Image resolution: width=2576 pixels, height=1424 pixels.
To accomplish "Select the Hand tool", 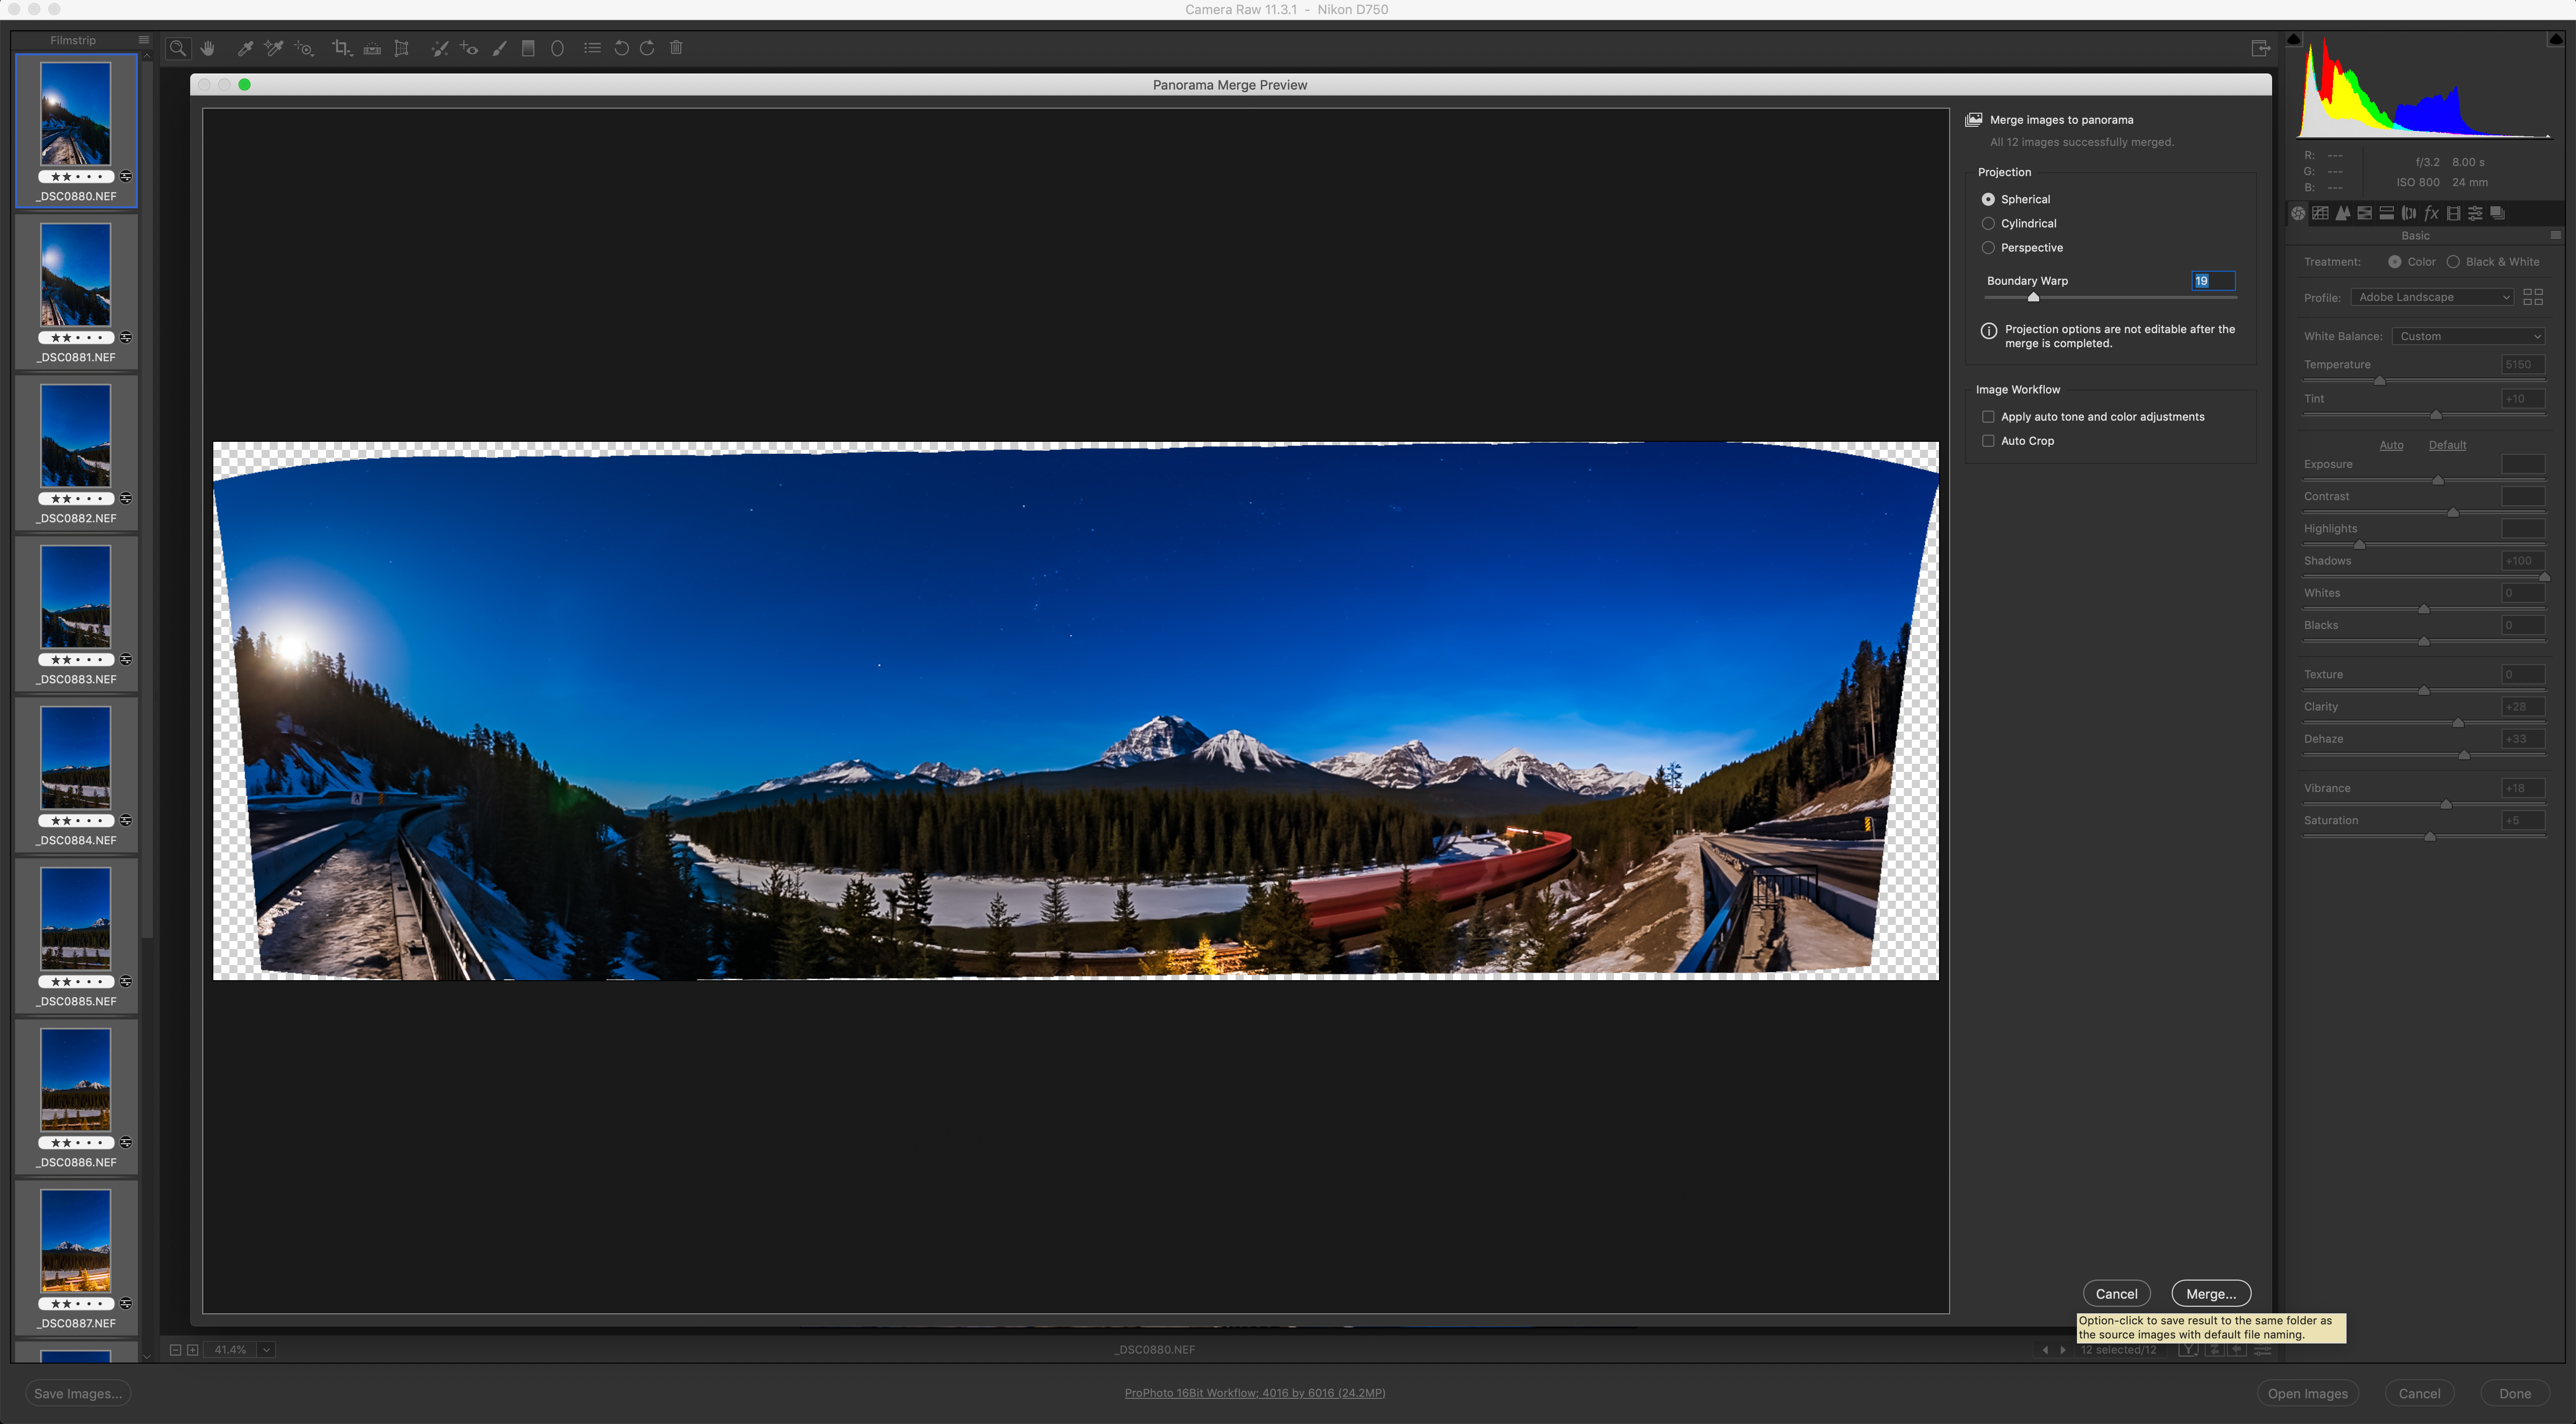I will [207, 48].
